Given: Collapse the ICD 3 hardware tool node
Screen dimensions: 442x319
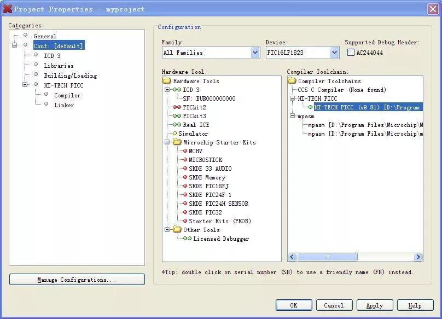Looking at the screenshot, I should 167,90.
